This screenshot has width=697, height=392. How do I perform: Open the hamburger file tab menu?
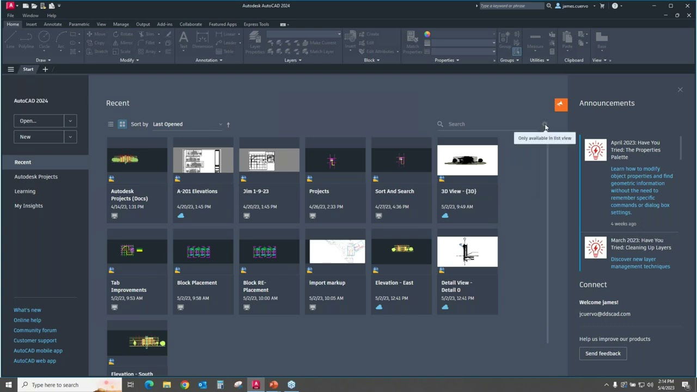point(10,69)
